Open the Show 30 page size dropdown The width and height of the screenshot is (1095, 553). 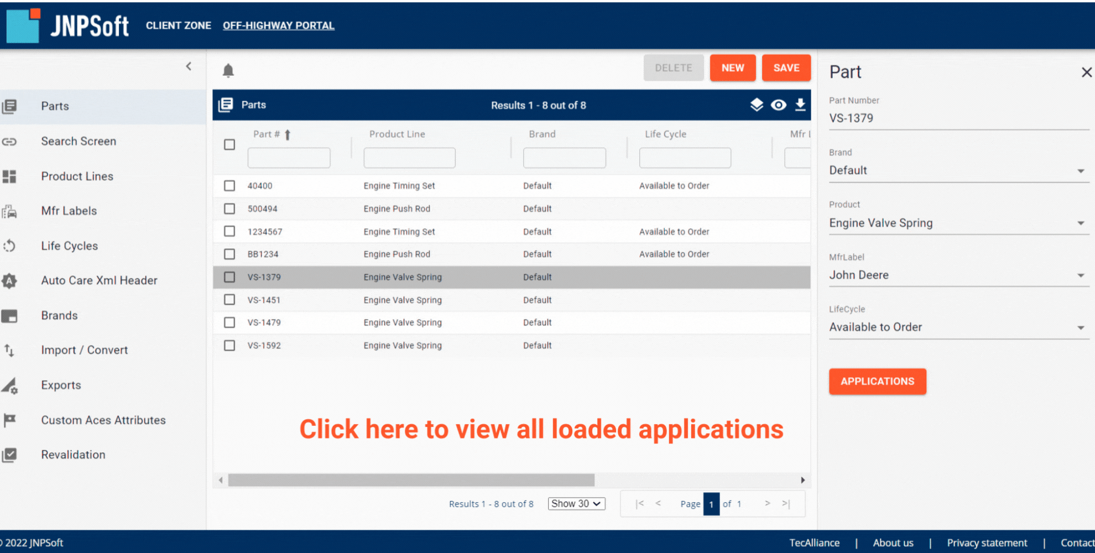click(x=576, y=504)
